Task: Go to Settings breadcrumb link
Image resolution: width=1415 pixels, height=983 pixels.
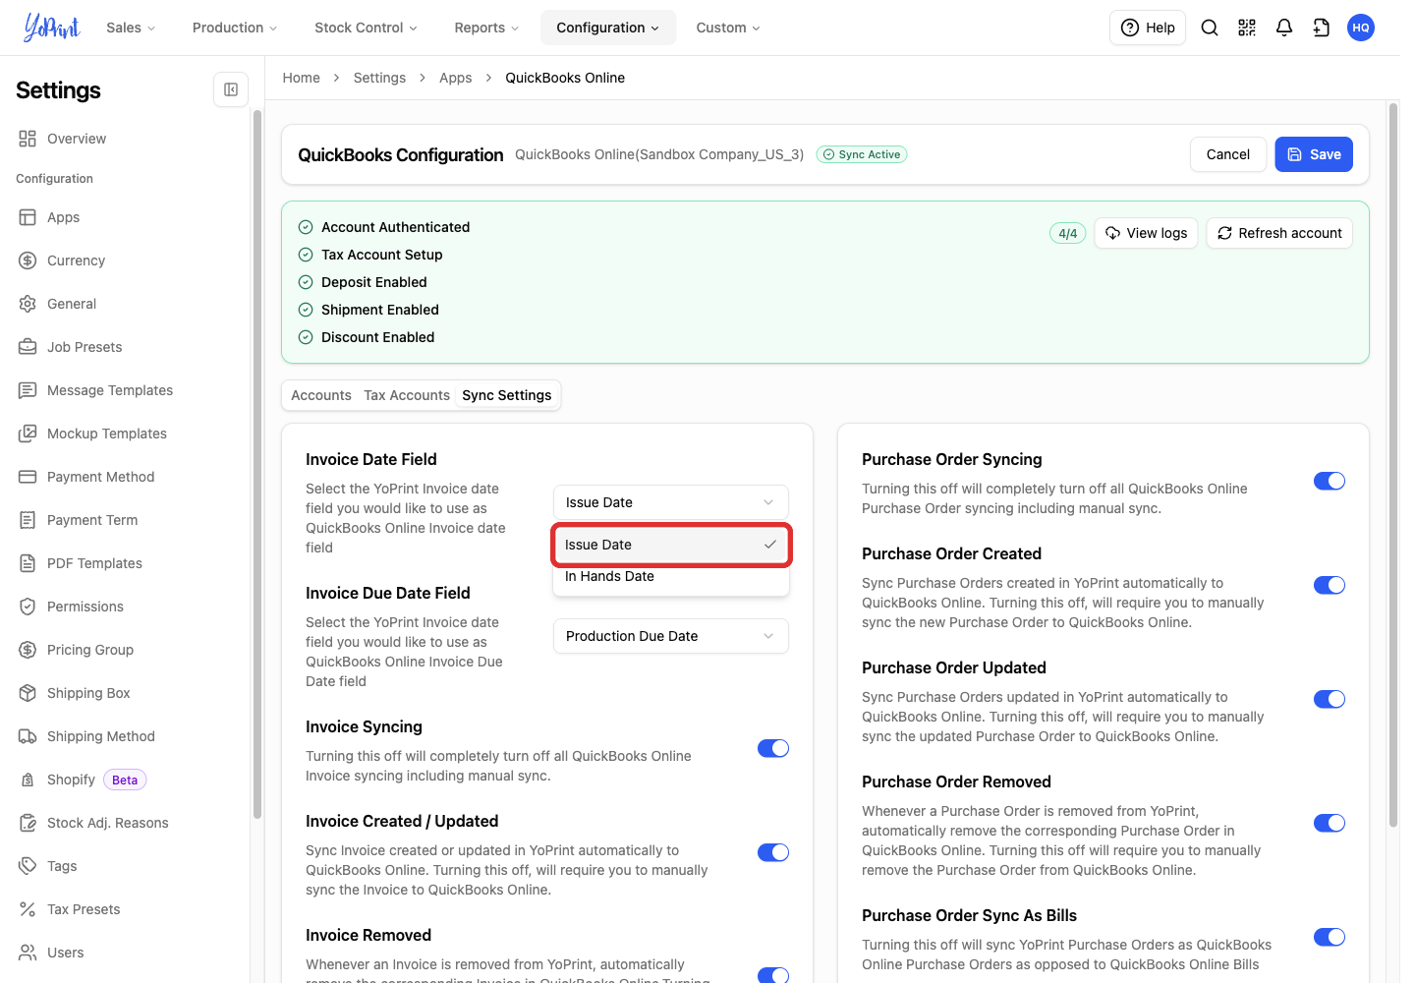Action: click(379, 78)
